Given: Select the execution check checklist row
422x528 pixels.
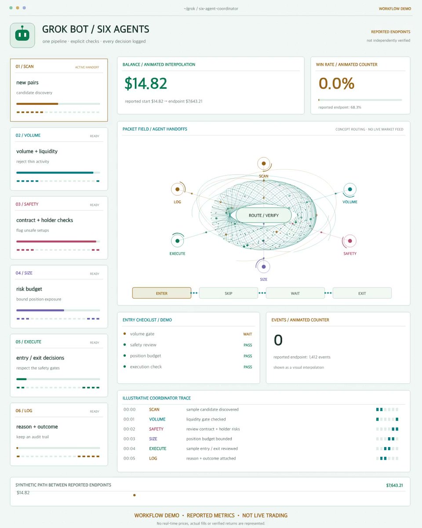Looking at the screenshot, I should coord(189,367).
